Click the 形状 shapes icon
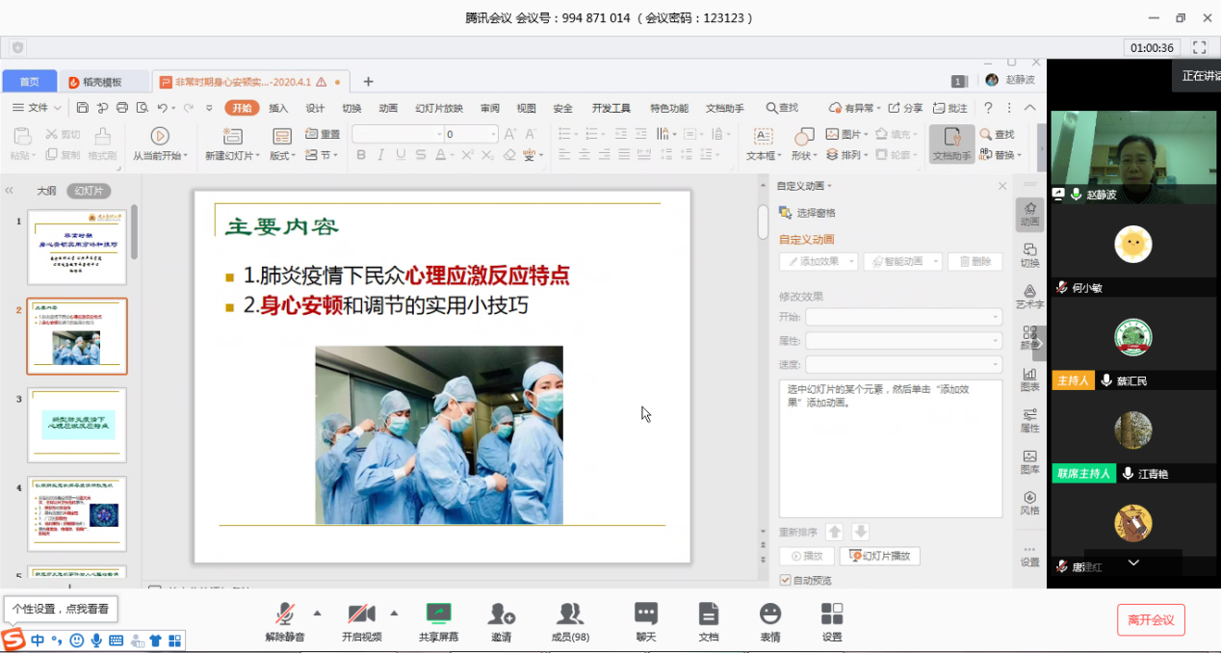The height and width of the screenshot is (653, 1221). (804, 136)
